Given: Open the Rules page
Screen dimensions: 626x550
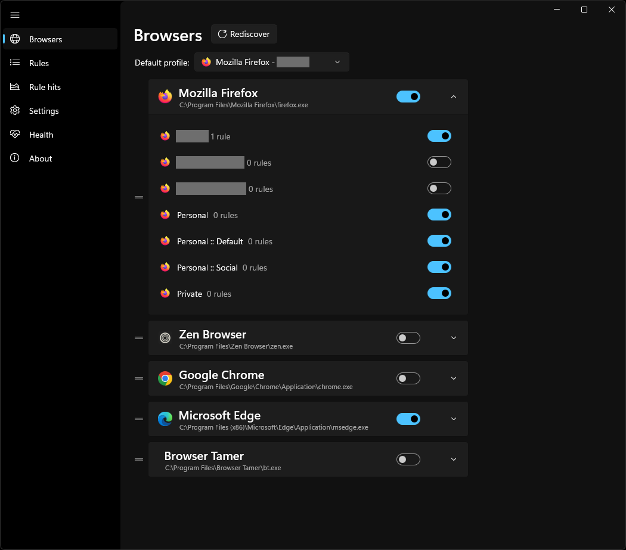Looking at the screenshot, I should click(x=60, y=63).
